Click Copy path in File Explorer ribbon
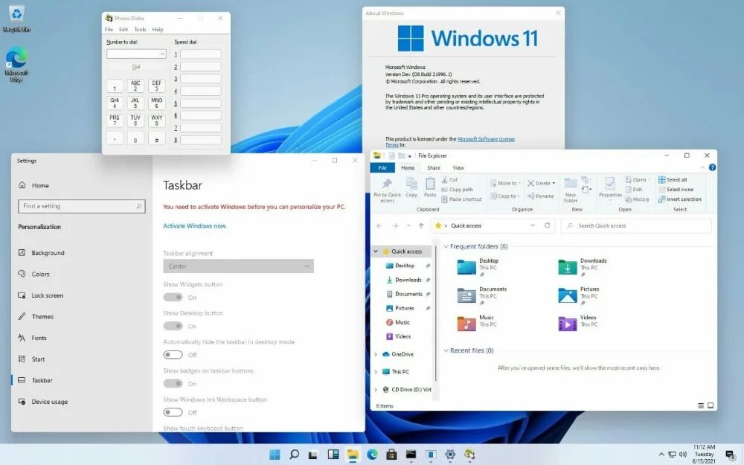The width and height of the screenshot is (744, 465). (x=457, y=189)
